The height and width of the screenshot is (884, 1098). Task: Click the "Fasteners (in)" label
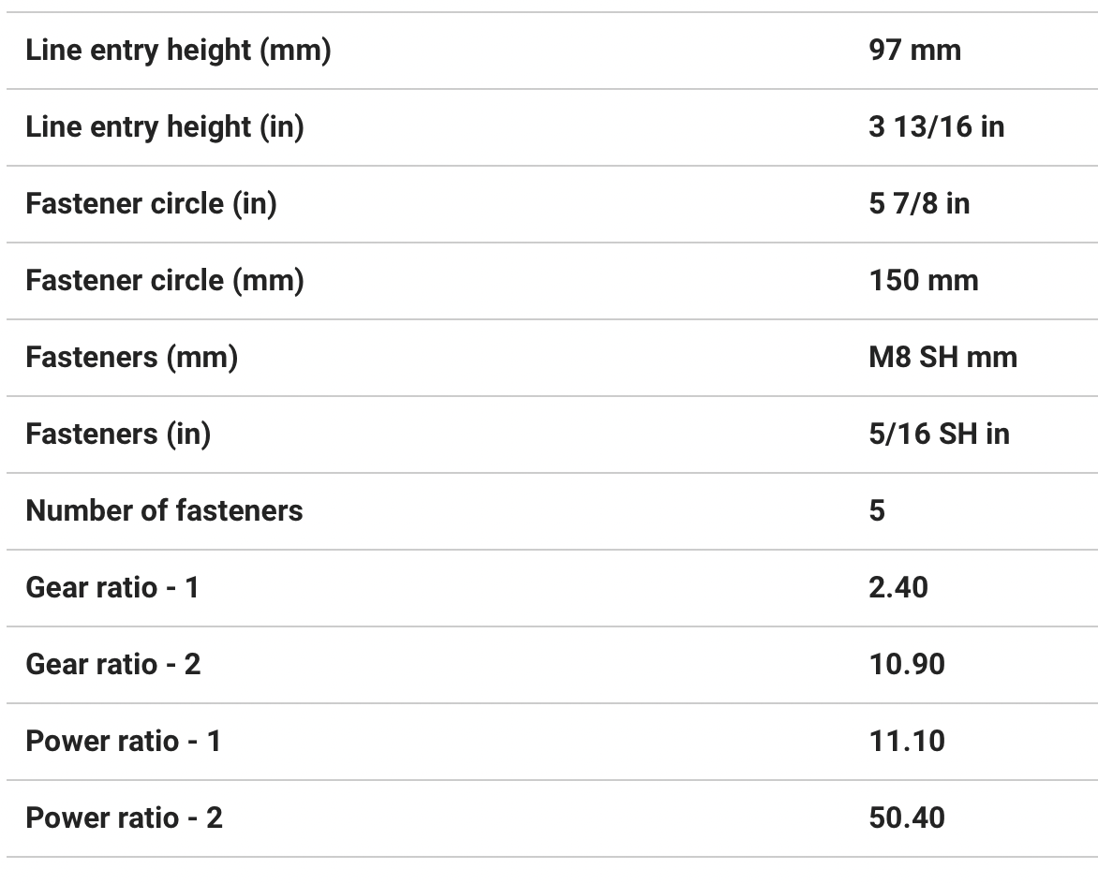pos(118,435)
